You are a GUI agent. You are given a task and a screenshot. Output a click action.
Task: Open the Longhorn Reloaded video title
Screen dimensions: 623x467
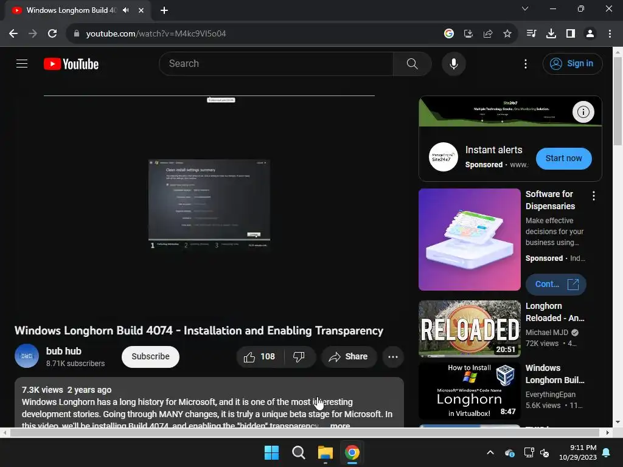[x=555, y=312]
